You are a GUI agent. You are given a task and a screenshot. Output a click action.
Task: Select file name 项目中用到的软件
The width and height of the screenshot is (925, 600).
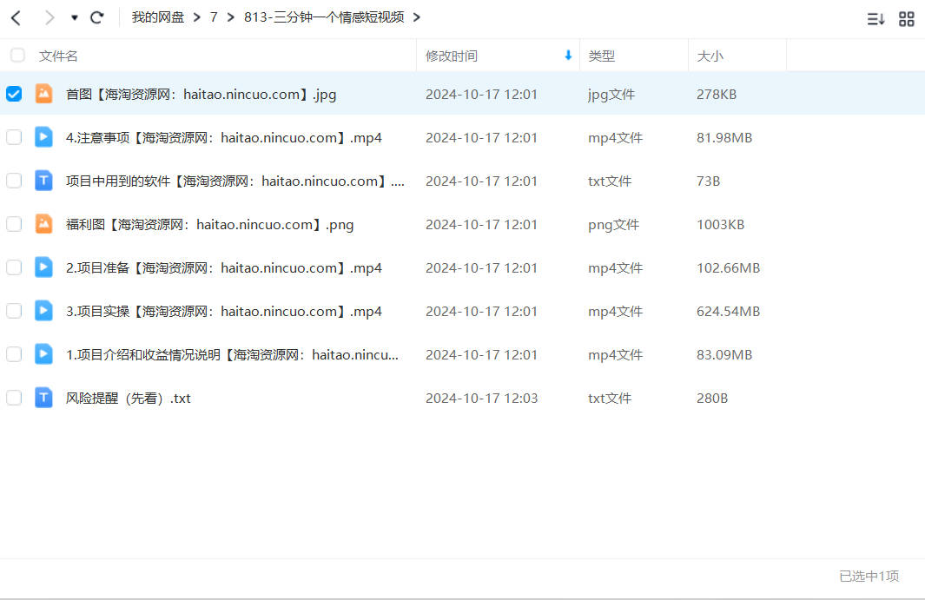pos(235,181)
